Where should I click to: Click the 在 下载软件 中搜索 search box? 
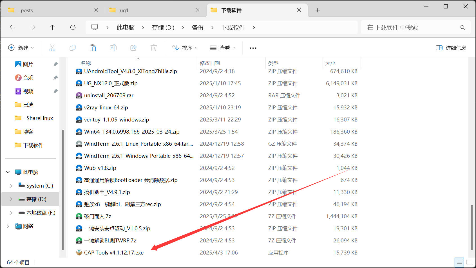click(x=411, y=27)
